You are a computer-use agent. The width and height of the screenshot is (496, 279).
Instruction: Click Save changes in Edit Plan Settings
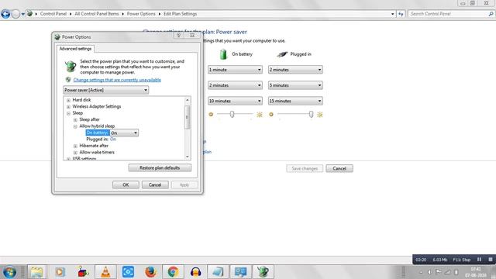305,169
